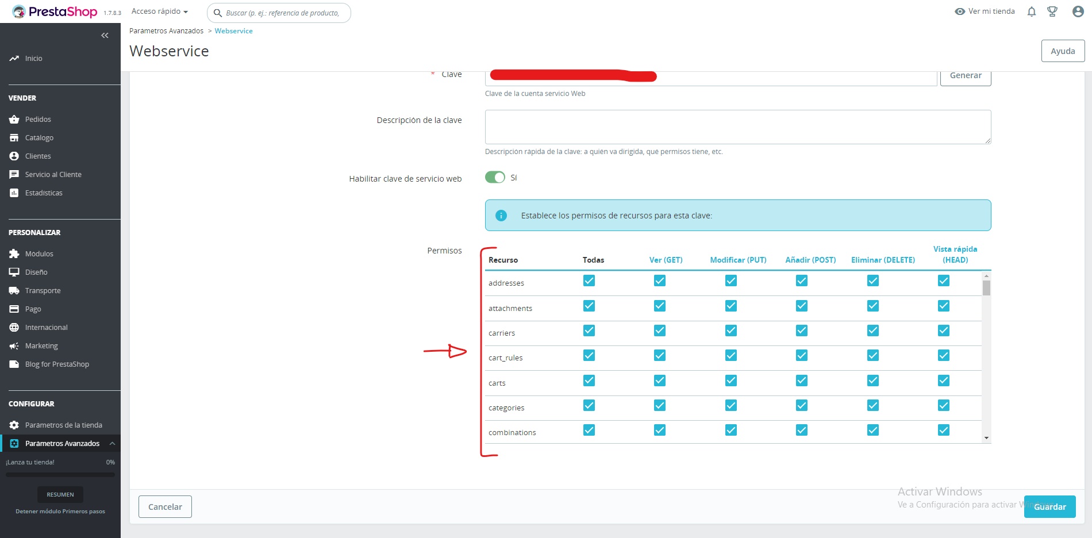This screenshot has height=538, width=1092.
Task: Click the Modulos puzzle piece icon
Action: pos(14,254)
